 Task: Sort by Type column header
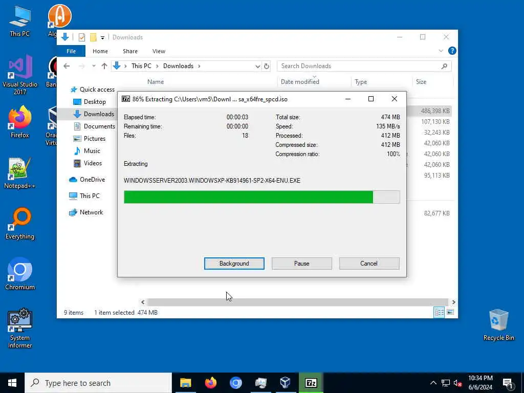(x=361, y=82)
